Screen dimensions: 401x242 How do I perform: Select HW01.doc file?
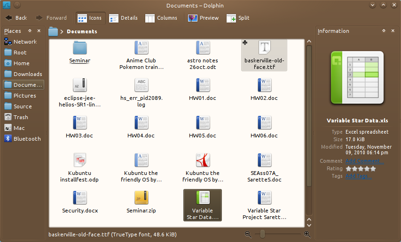[203, 90]
